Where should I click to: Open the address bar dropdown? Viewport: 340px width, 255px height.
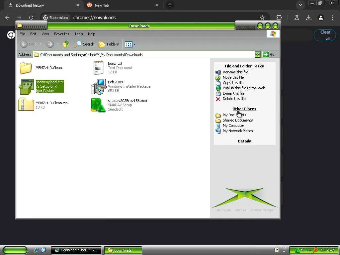coord(257,54)
